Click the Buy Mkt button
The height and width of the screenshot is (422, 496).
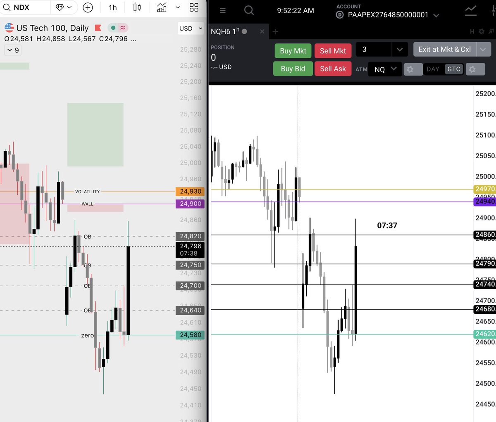[x=293, y=51]
